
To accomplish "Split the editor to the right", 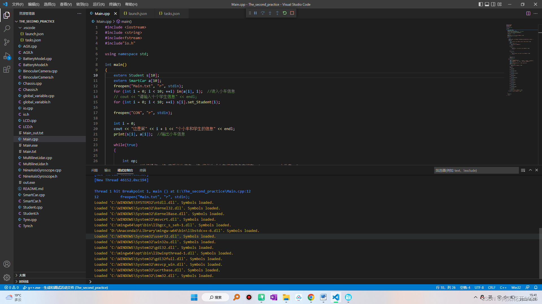I will 528,14.
